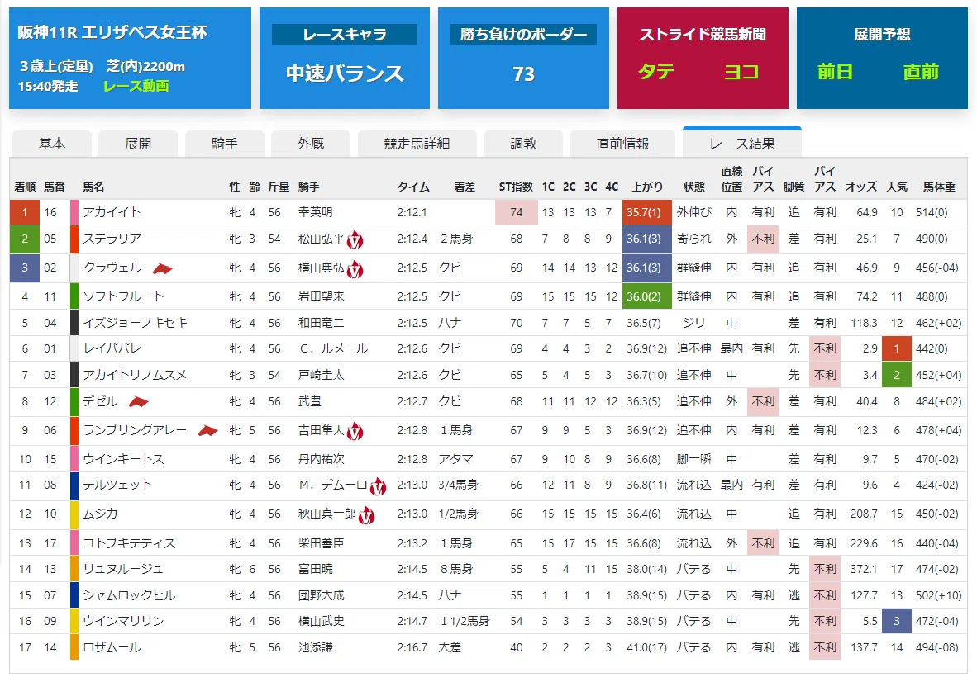Click horse name イズジョーノキセキ
Viewport: 977px width, 682px height.
[x=136, y=322]
